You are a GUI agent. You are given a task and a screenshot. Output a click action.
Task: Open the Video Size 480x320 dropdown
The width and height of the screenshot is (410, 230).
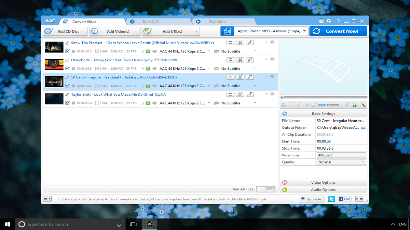coord(341,155)
